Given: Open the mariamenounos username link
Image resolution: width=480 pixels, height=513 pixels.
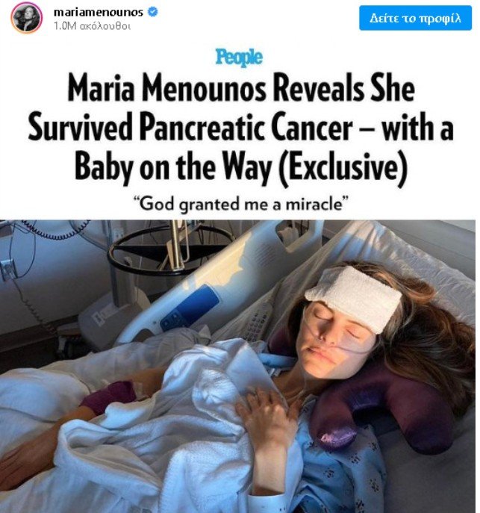Looking at the screenshot, I should [98, 13].
